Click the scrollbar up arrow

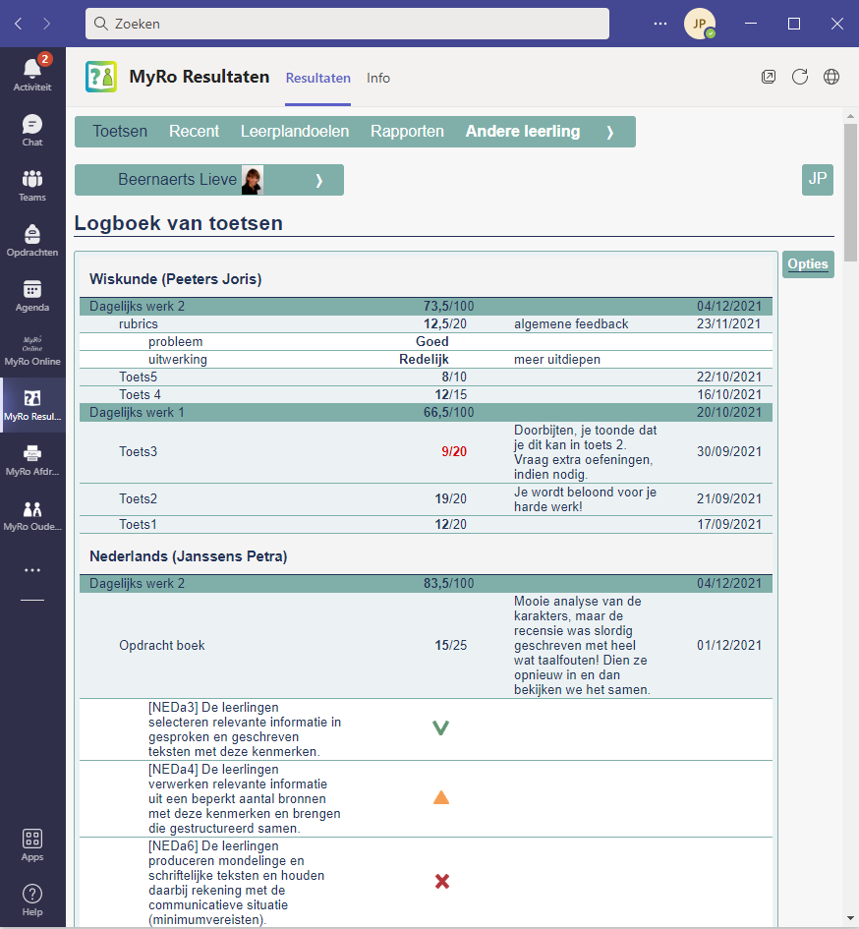click(851, 116)
